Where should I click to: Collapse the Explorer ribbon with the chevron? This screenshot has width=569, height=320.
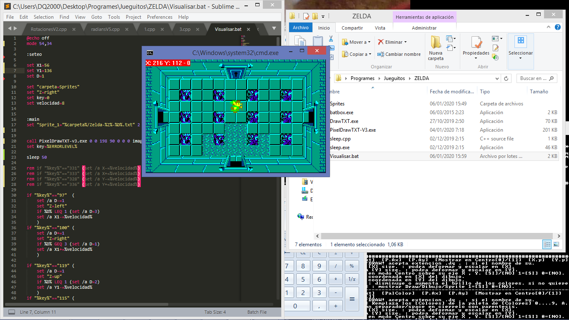[549, 27]
